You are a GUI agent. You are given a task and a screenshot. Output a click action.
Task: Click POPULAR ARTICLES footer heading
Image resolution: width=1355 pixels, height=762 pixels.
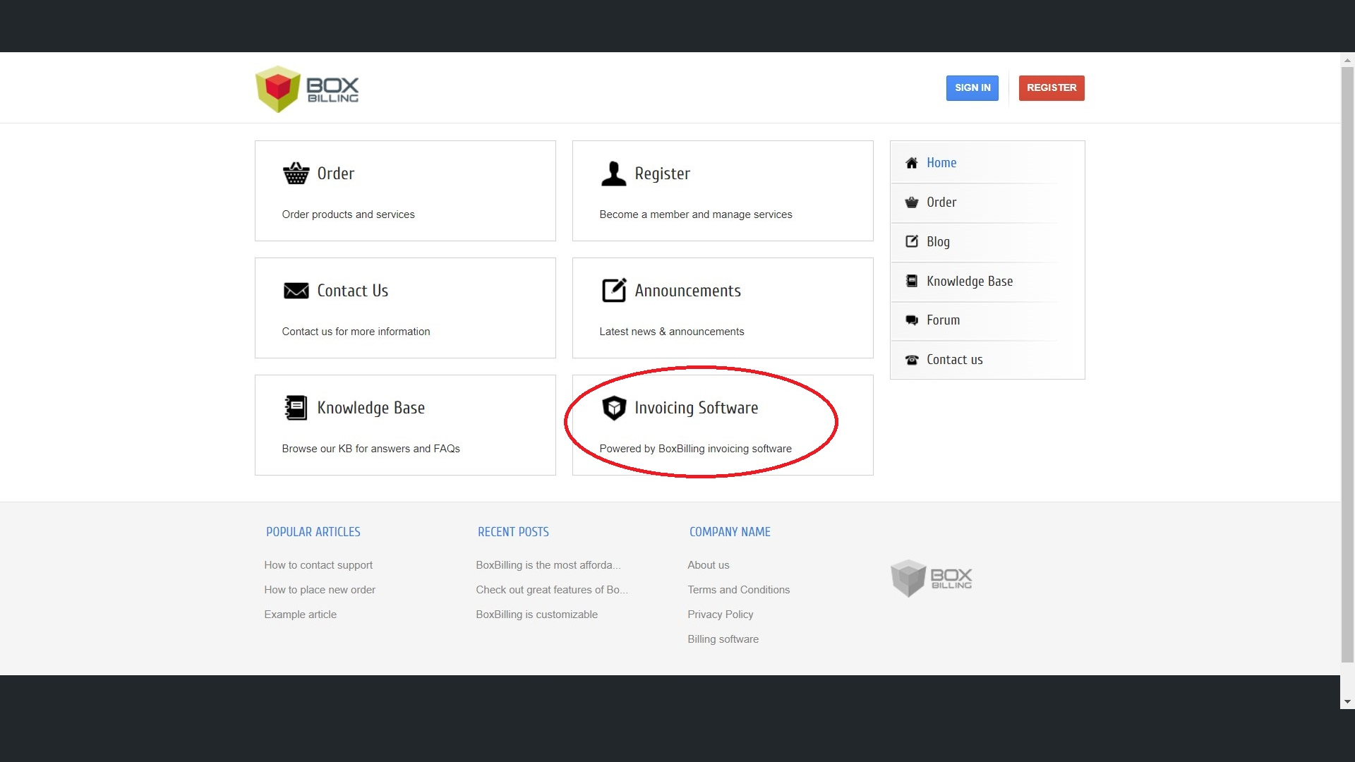(313, 532)
